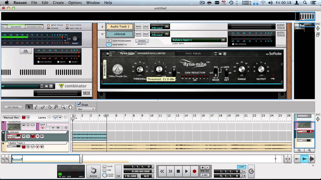Viewport: 321px width, 180px height.
Task: Expand the Audio Track 1 rack device
Action: click(x=102, y=27)
